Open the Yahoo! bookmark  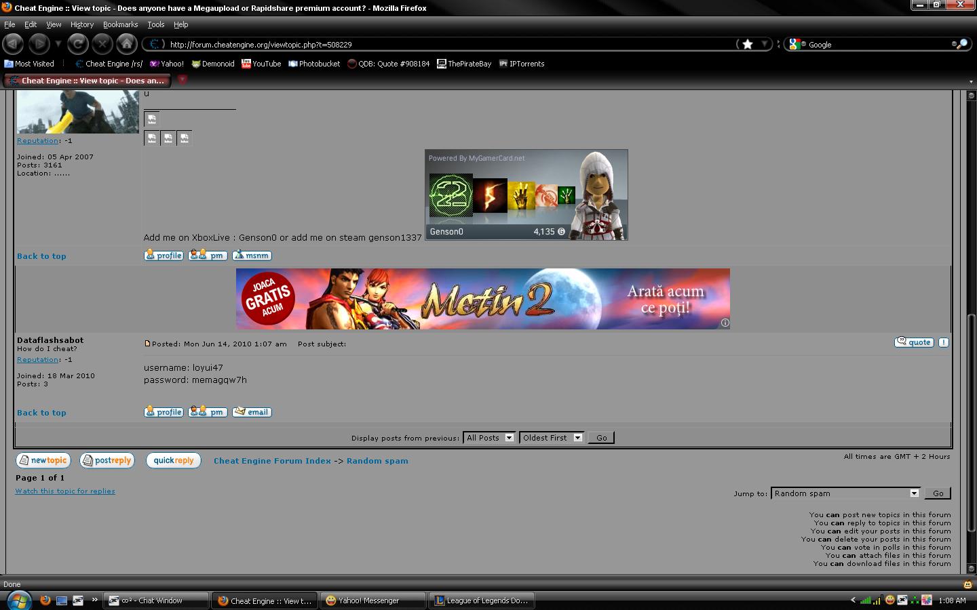coord(167,64)
